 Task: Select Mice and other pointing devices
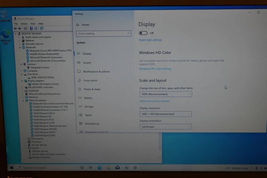(44, 94)
